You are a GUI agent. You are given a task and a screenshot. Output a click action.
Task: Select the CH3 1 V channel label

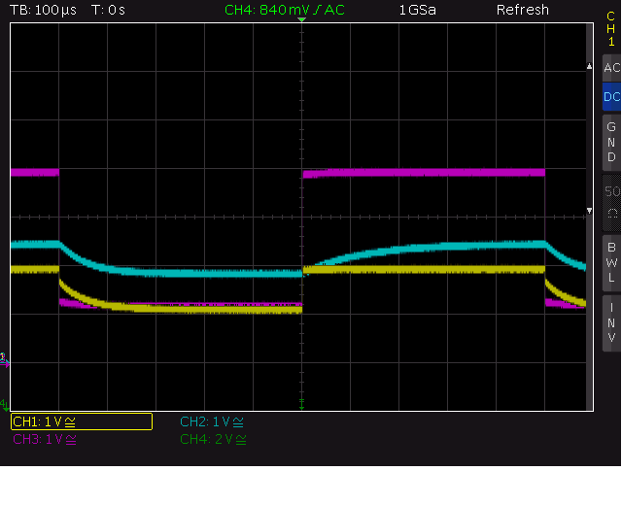(45, 439)
